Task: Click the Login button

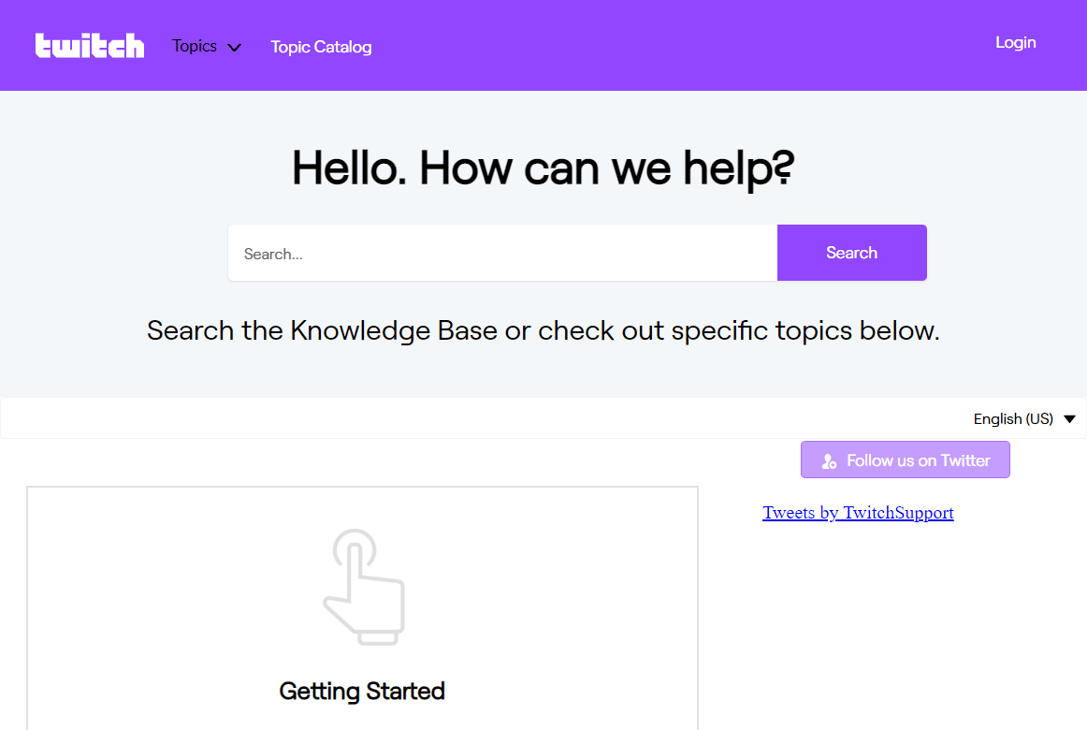Action: click(x=1016, y=42)
